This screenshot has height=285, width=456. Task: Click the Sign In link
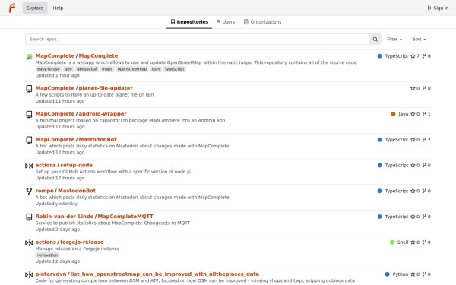tap(438, 8)
